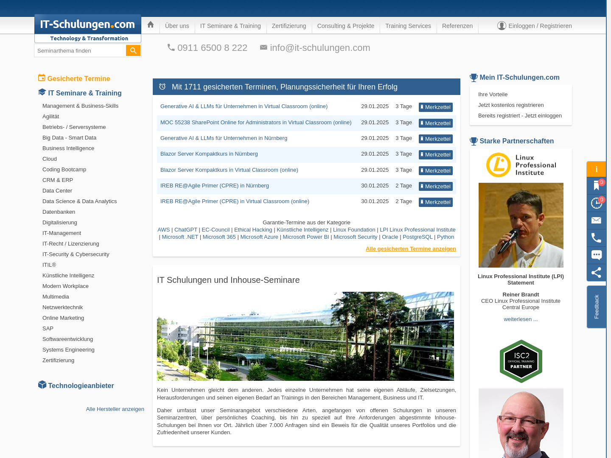
Task: Select Softwareentwicklung category
Action: [x=67, y=339]
